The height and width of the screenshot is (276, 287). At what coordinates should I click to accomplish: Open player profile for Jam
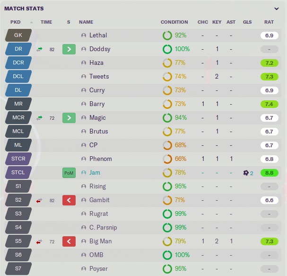click(x=95, y=173)
